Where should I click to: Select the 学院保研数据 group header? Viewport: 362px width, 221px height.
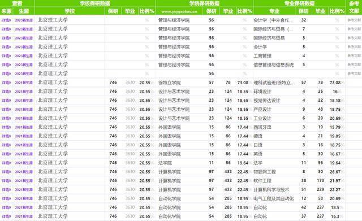click(204, 3)
